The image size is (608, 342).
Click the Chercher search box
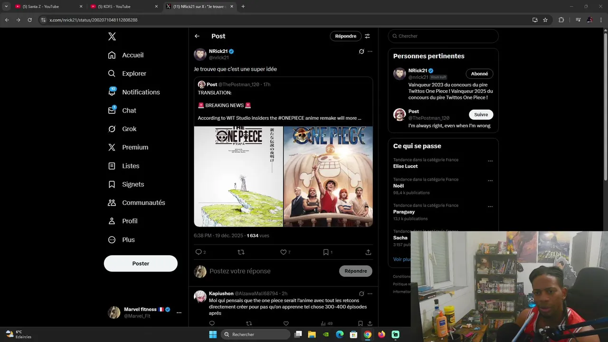[x=443, y=36]
